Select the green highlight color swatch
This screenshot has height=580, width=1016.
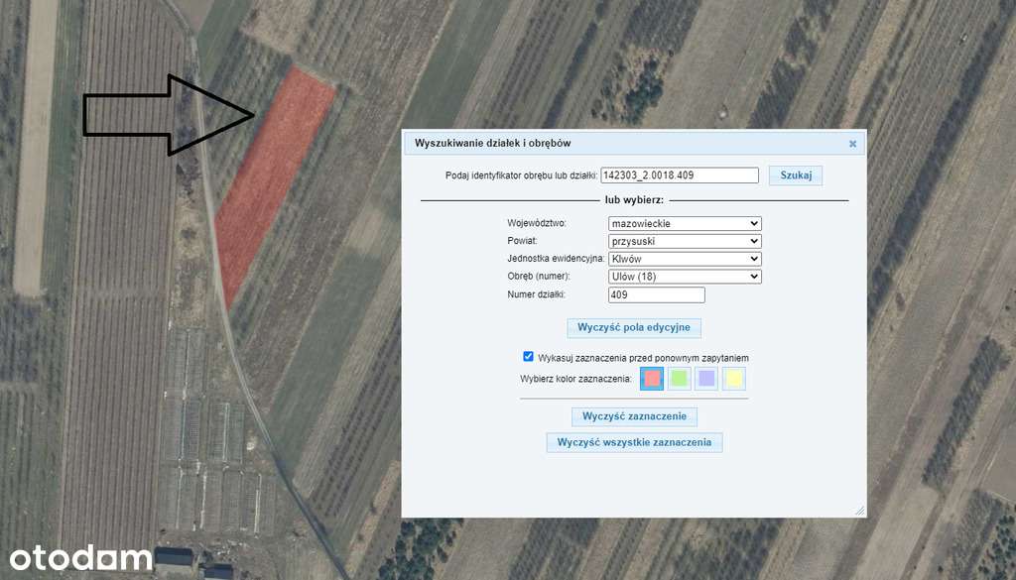pyautogui.click(x=679, y=379)
